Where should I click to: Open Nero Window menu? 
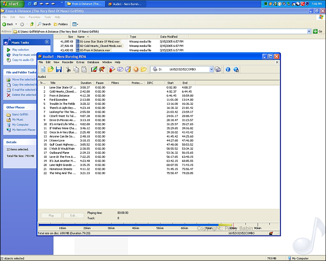[107, 62]
